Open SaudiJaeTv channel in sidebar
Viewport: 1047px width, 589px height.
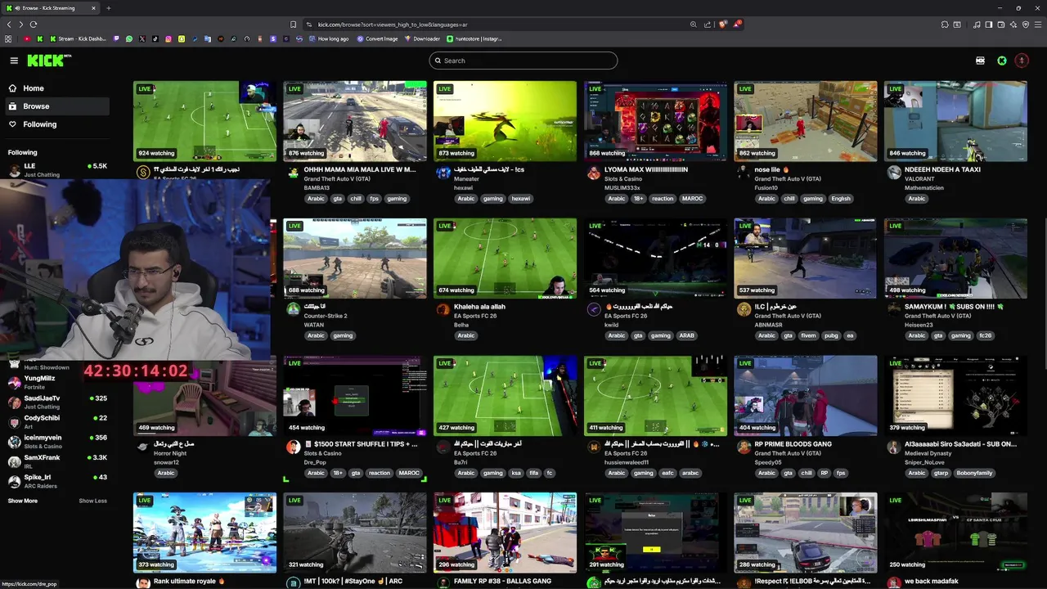[57, 402]
